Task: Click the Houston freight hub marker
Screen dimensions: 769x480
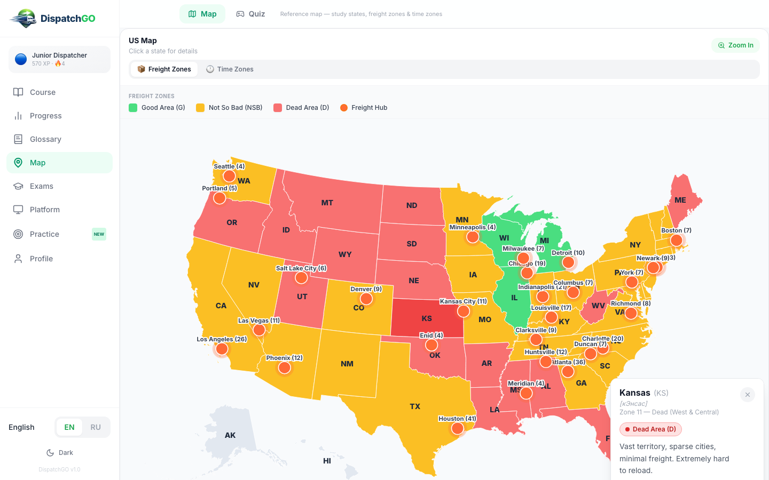Action: tap(457, 428)
